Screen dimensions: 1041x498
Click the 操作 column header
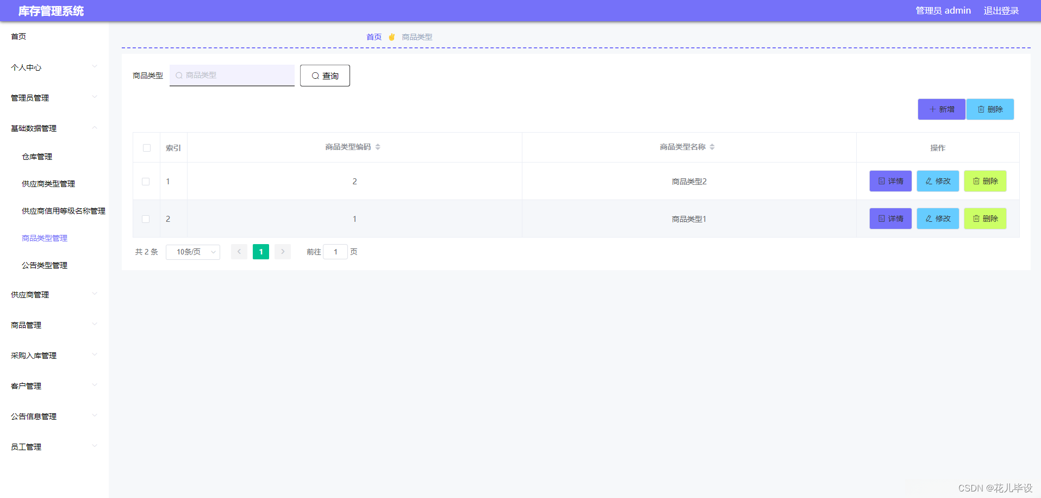(x=938, y=148)
